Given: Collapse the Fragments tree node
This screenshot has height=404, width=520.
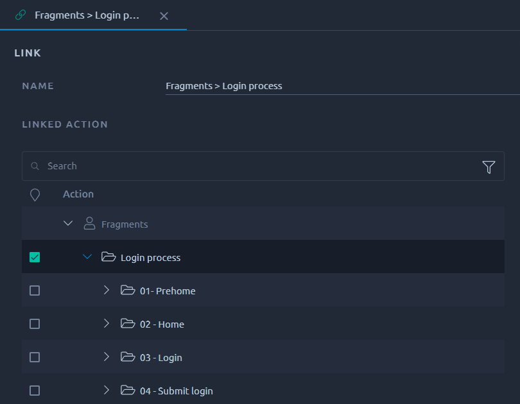Looking at the screenshot, I should (68, 223).
